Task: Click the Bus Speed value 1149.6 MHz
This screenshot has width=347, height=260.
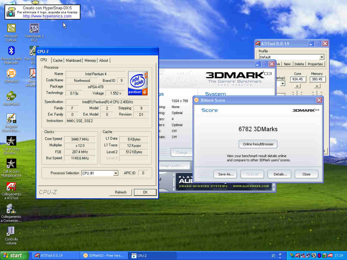Action: tap(80, 158)
